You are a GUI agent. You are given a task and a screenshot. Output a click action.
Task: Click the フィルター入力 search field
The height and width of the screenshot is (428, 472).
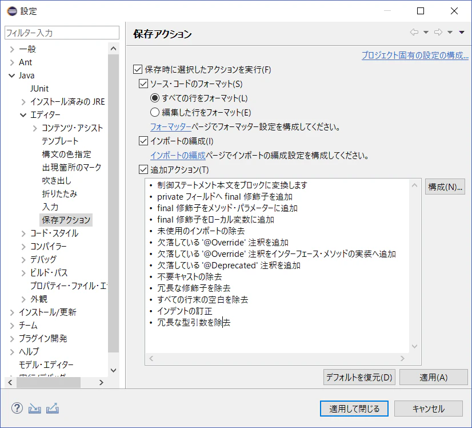coord(62,33)
